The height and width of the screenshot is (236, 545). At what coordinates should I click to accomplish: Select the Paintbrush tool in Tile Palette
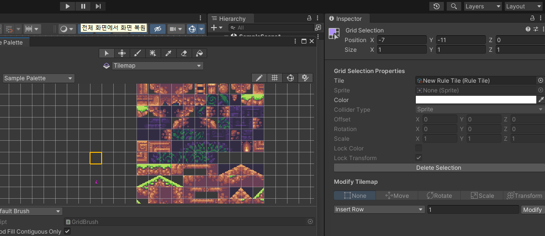[x=137, y=53]
